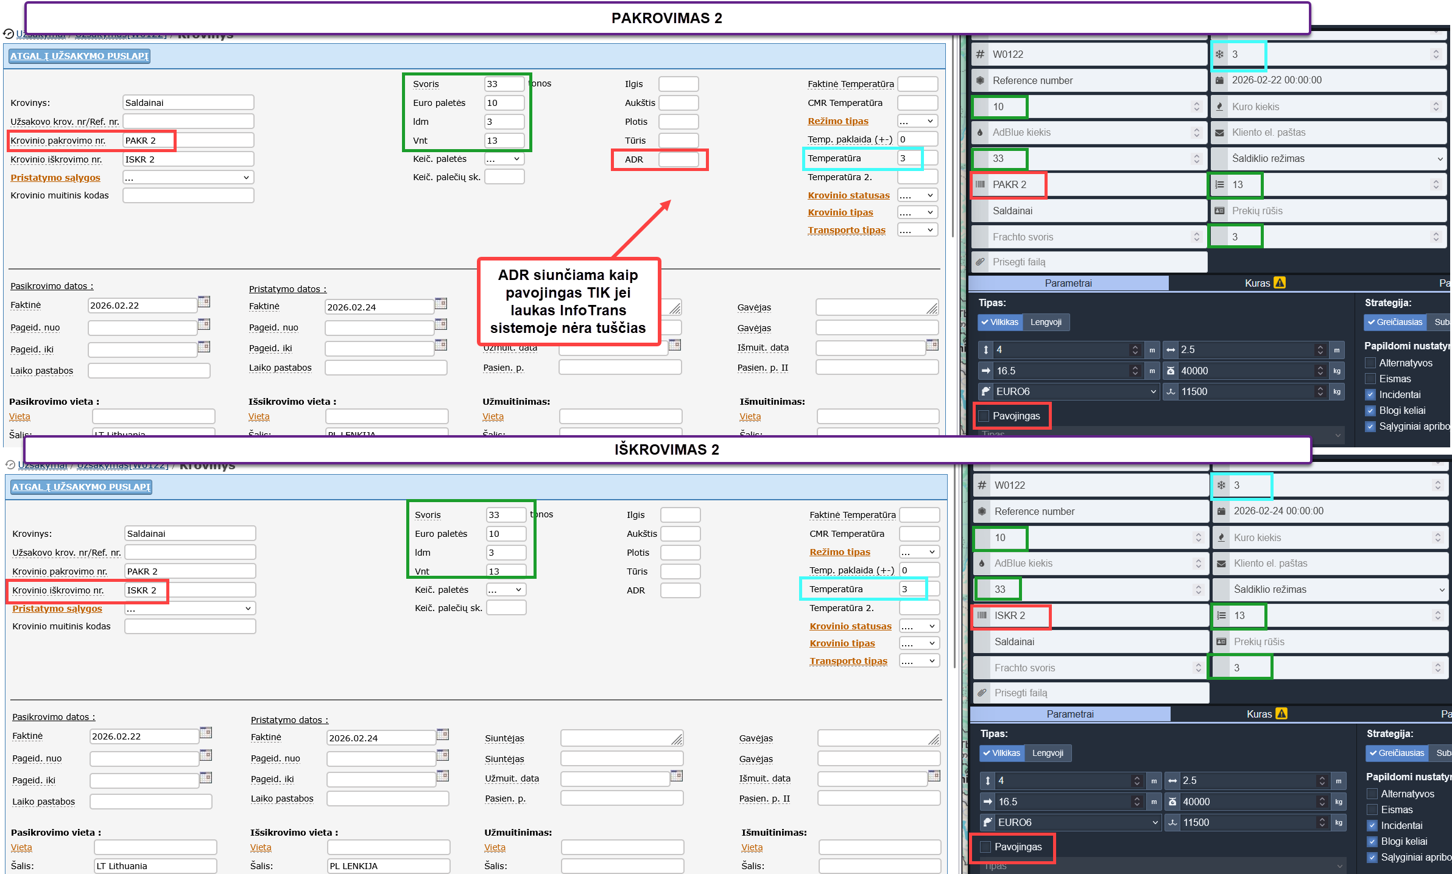Open Šaldiklio režimas dropdown in IŠKROVIMAS 2
This screenshot has height=874, width=1452.
pos(1331,589)
